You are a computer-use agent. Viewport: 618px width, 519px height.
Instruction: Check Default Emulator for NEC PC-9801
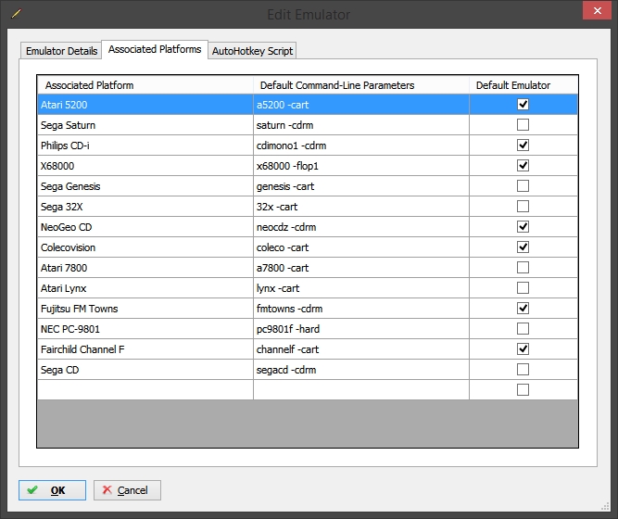[x=523, y=329]
